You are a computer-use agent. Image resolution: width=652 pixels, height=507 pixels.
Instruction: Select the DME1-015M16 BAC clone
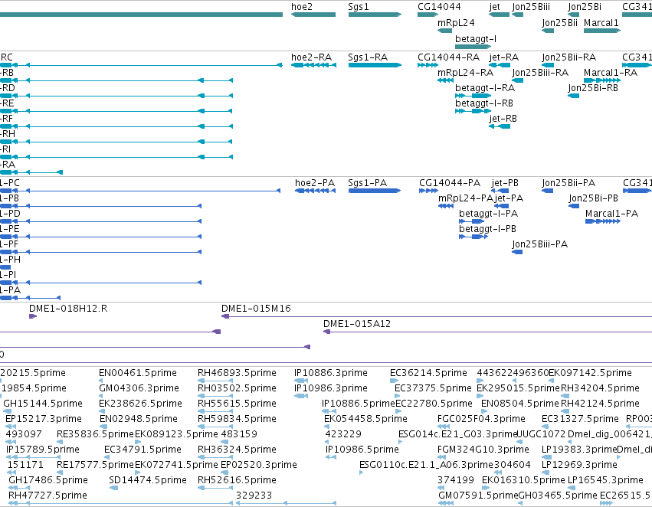point(437,316)
